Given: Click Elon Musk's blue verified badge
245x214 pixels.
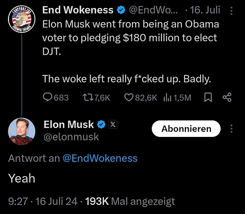Looking at the screenshot, I should [x=101, y=124].
